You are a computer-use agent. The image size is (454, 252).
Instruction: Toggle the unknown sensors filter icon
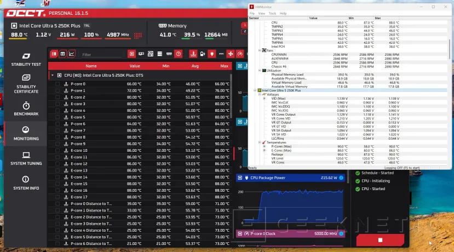pos(179,54)
